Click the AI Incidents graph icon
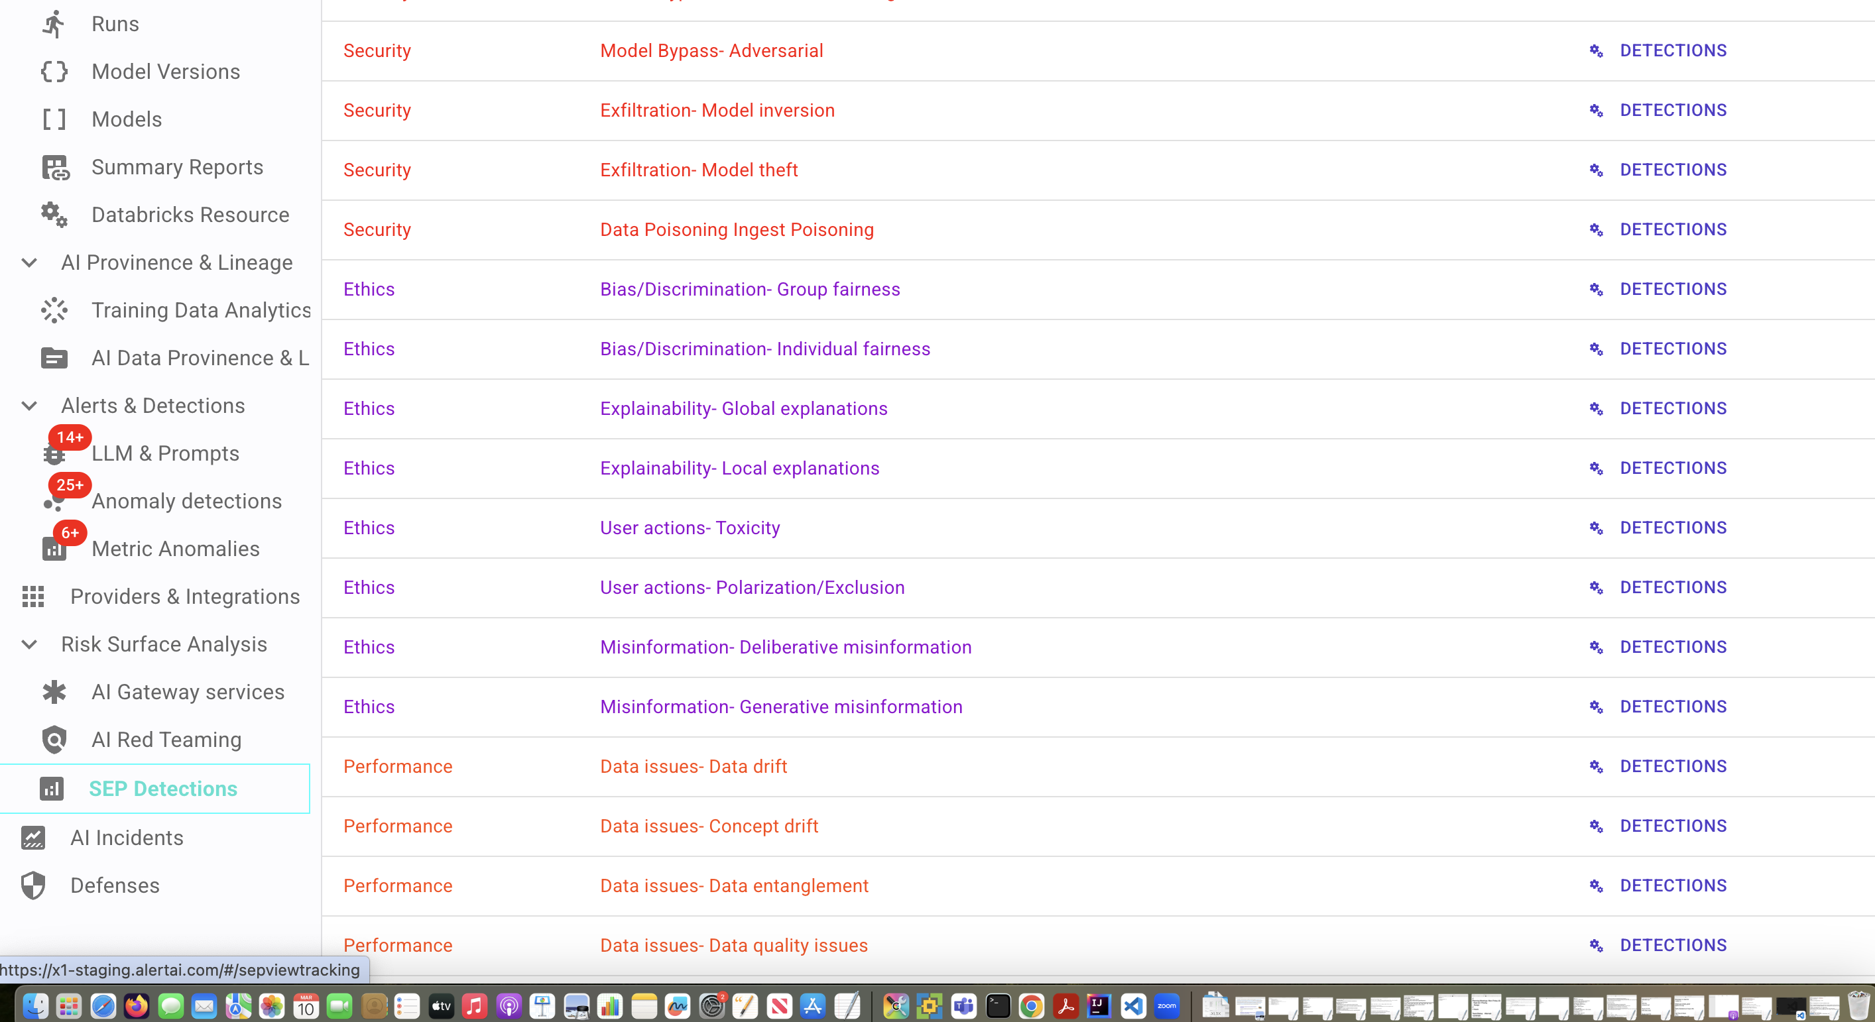Image resolution: width=1875 pixels, height=1022 pixels. coord(32,838)
